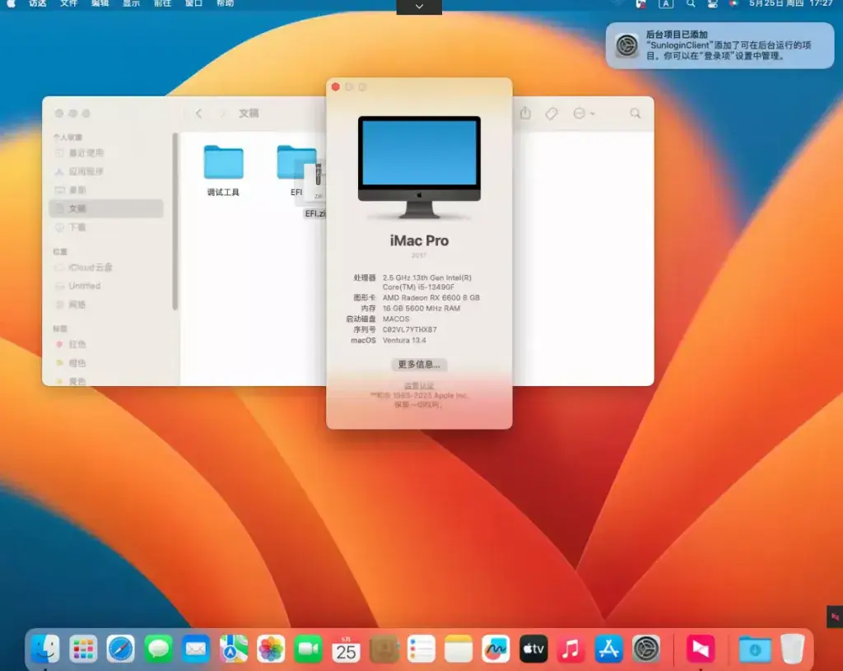Launch Music from the Dock
The height and width of the screenshot is (671, 843).
click(571, 649)
